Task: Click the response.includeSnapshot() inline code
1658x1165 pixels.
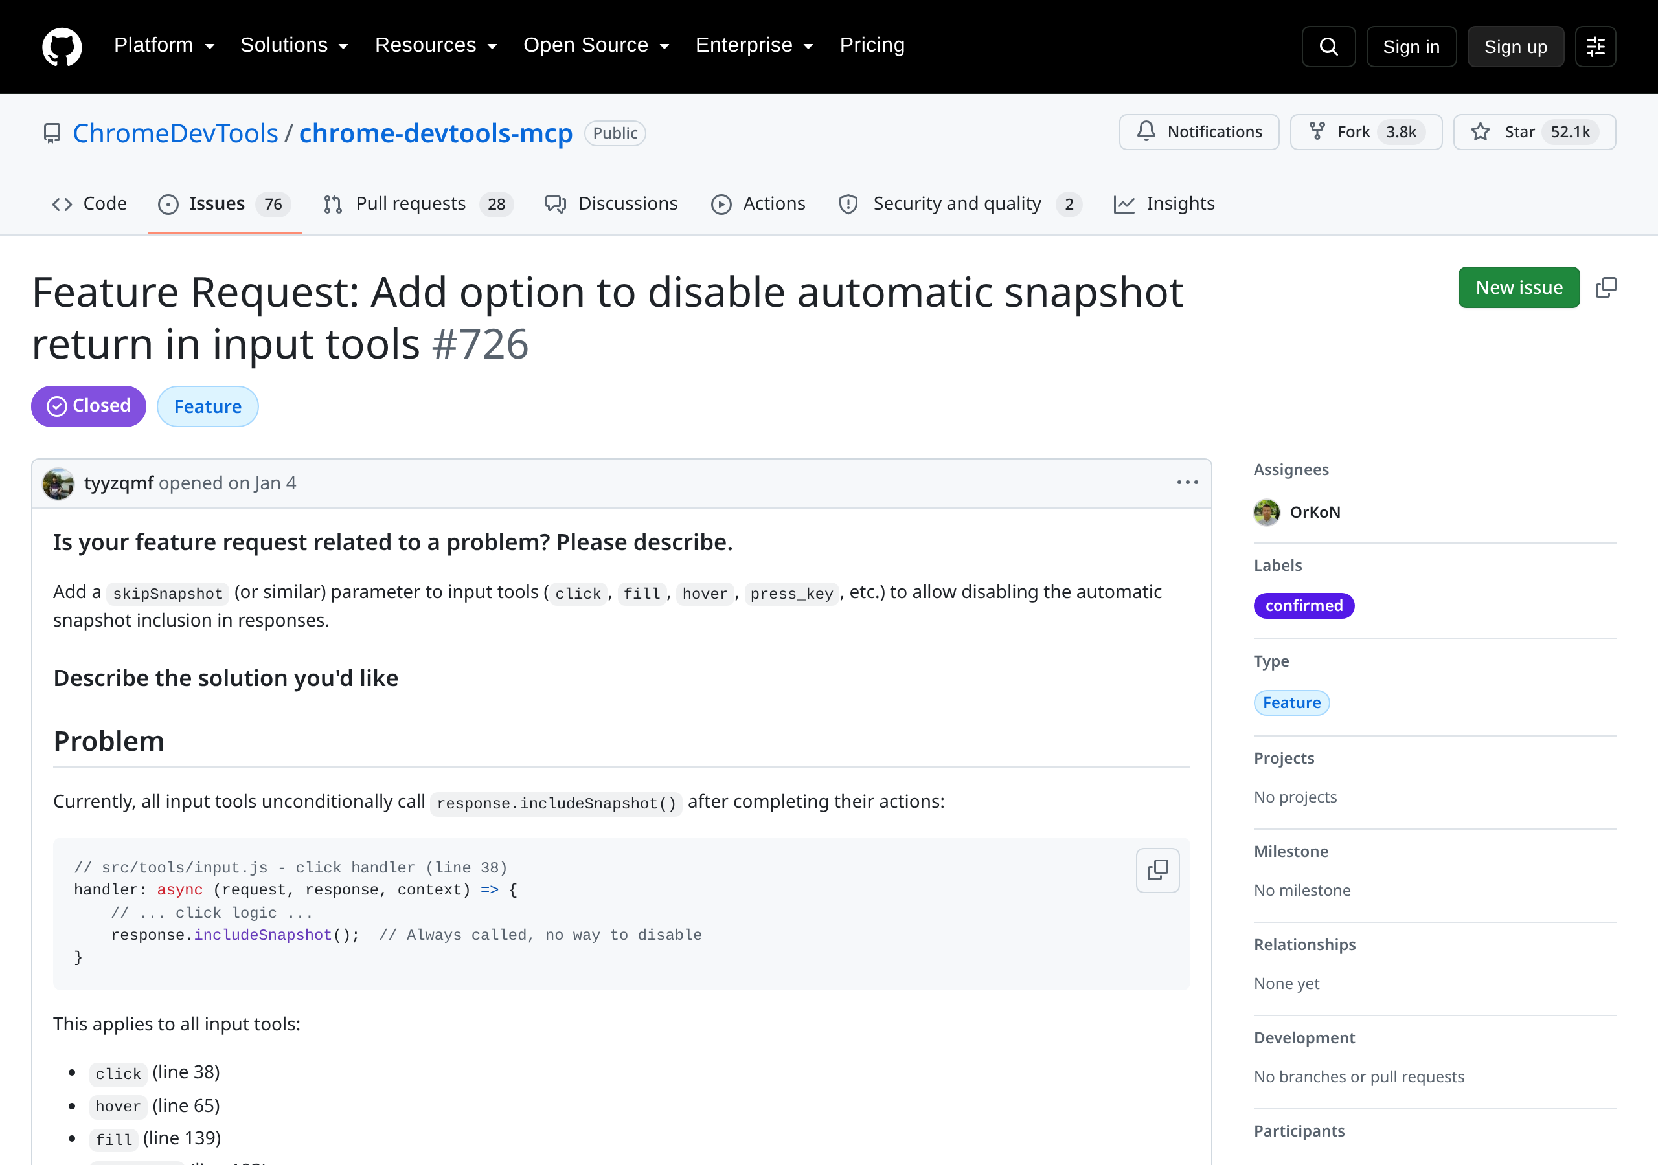Action: (556, 803)
